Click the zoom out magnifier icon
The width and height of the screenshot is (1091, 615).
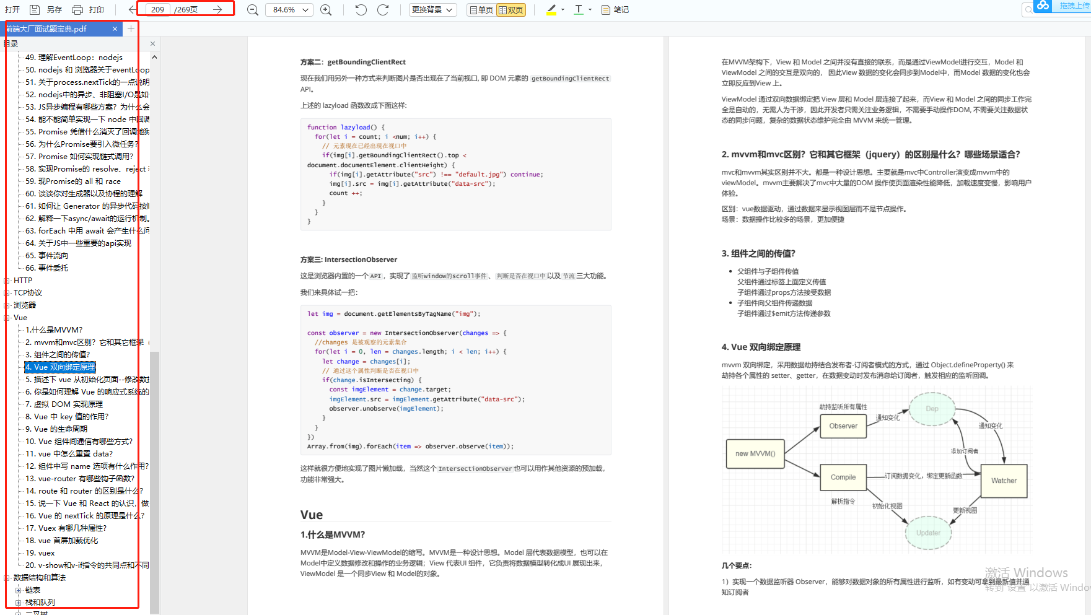coord(252,10)
